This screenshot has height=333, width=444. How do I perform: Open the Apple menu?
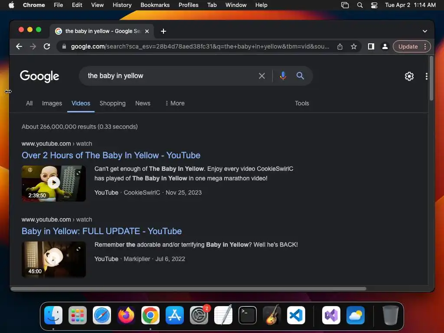[11, 5]
